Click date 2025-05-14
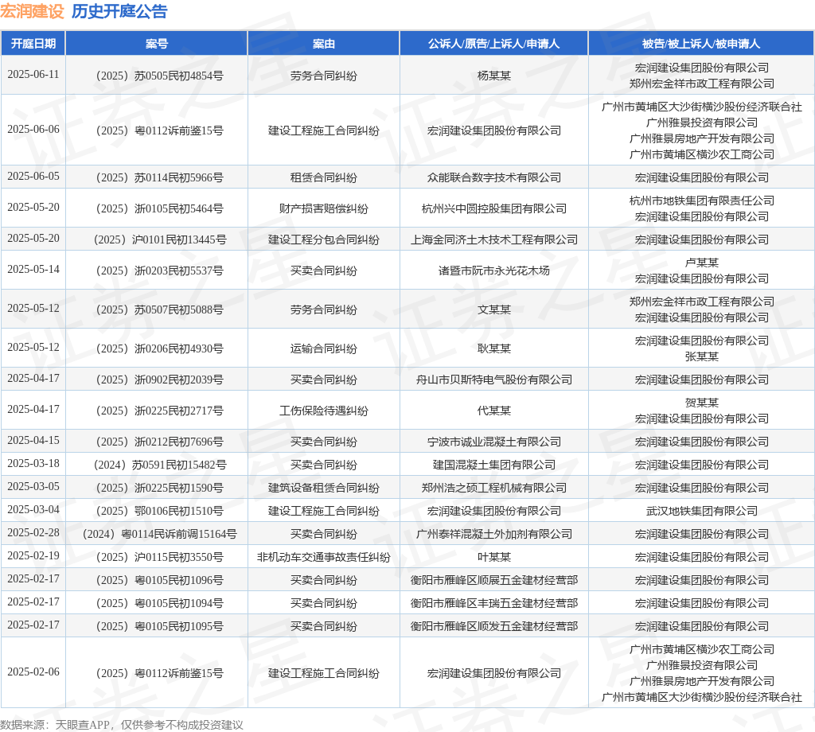 (x=33, y=269)
